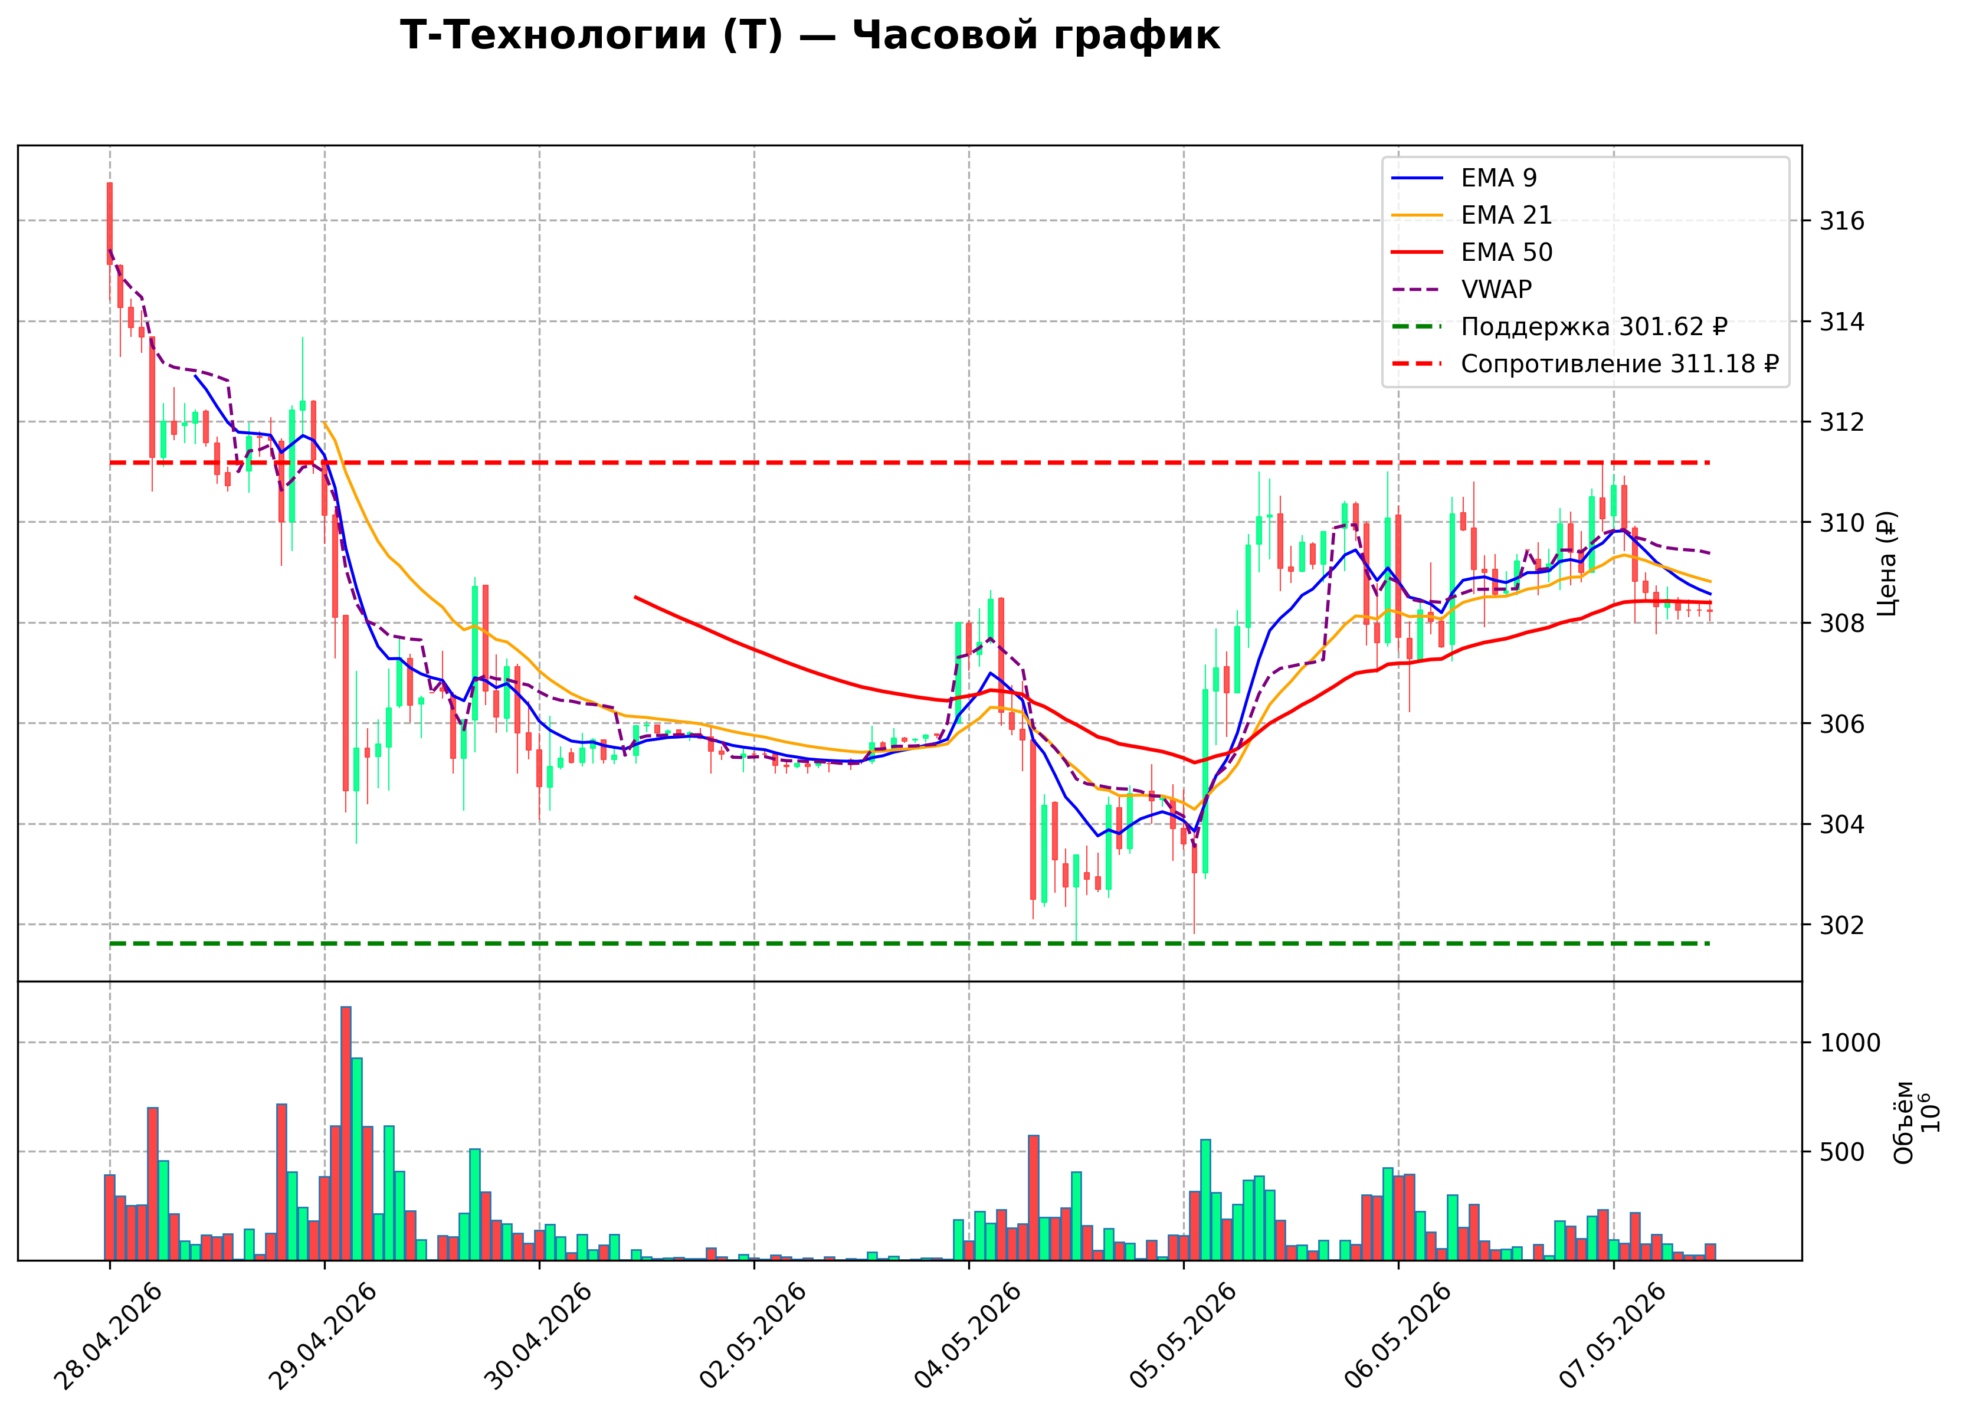Click the chart title "Т-Технологии (T) — Часовой график"
This screenshot has width=1963, height=1412.
pyautogui.click(x=810, y=37)
